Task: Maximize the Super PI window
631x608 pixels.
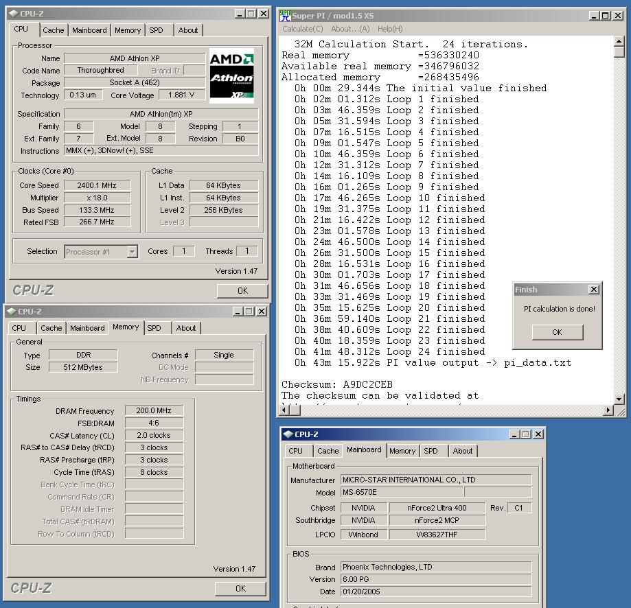Action: [605, 16]
